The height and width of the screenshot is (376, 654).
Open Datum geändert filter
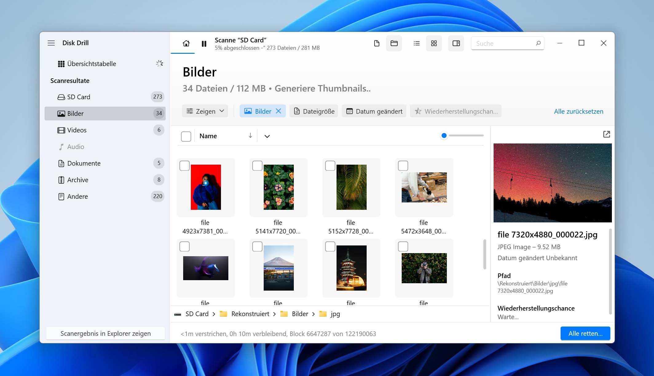374,111
